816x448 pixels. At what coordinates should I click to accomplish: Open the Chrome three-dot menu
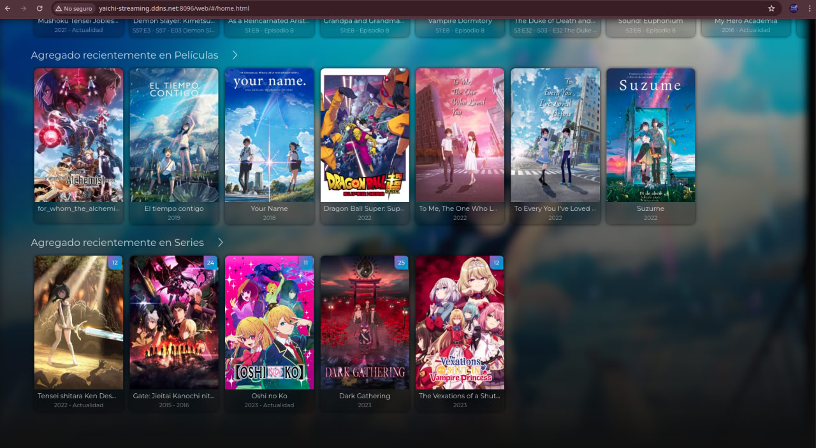point(809,8)
